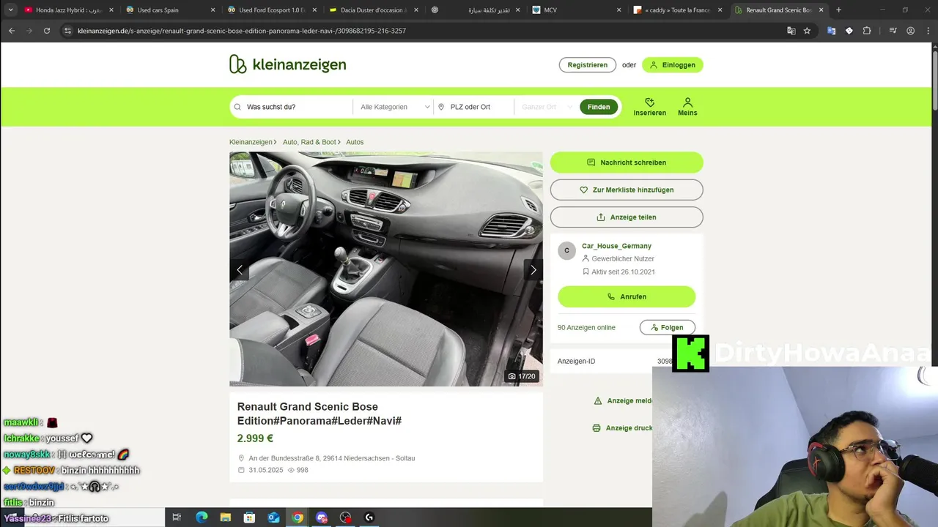This screenshot has height=527, width=938.
Task: Go back to previous page
Action: (12, 31)
